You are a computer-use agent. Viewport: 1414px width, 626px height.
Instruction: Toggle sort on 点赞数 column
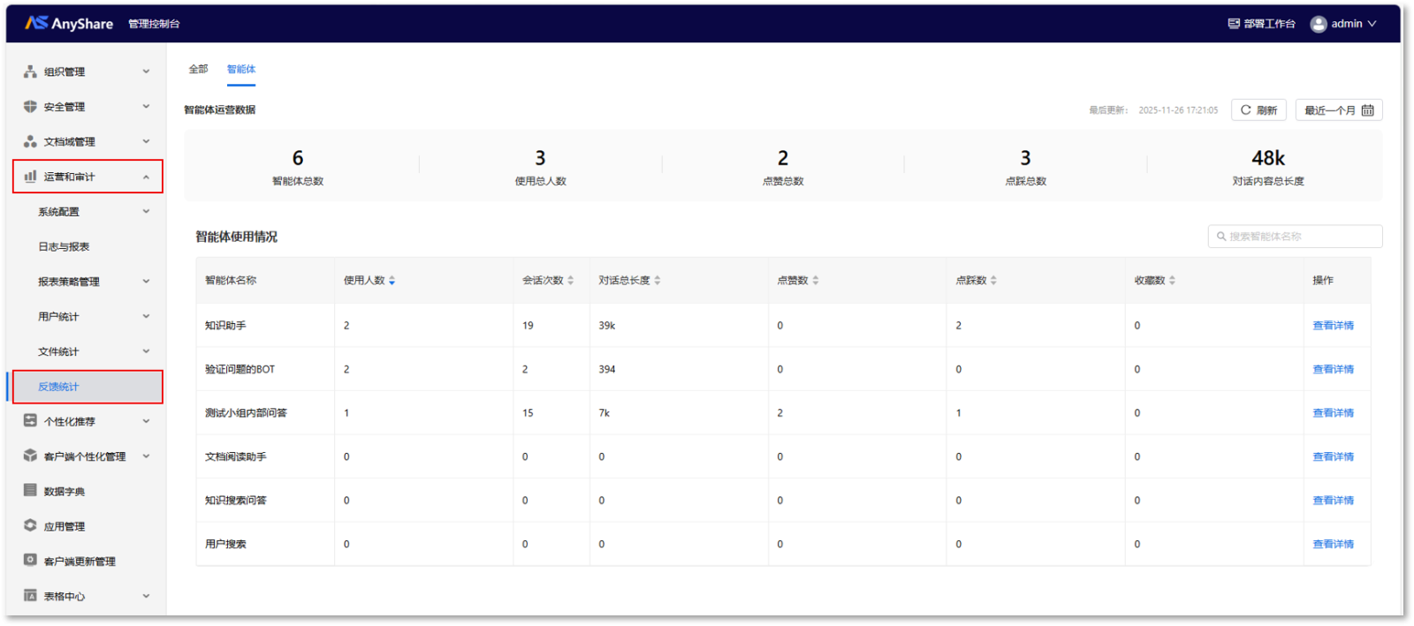pyautogui.click(x=815, y=281)
